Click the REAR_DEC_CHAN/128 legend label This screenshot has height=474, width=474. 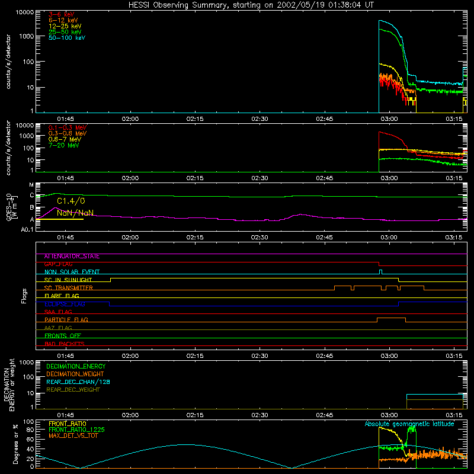[78, 382]
